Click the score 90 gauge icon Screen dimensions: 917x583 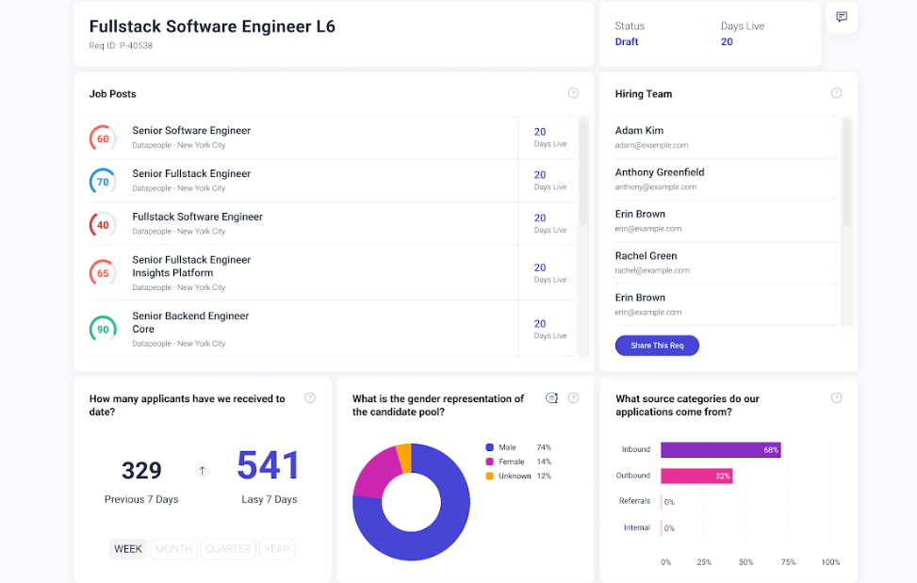(x=103, y=330)
